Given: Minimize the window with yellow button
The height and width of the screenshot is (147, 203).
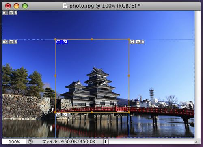Looking at the screenshot, I should click(x=16, y=6).
